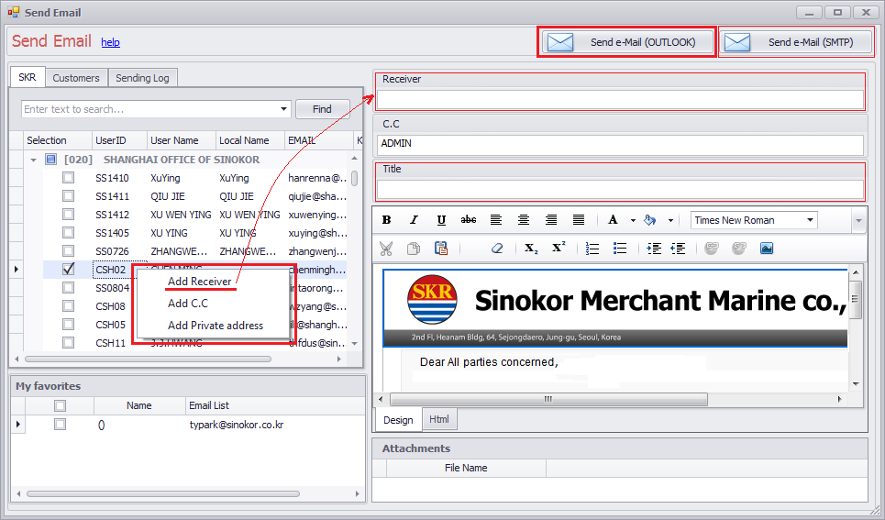Click into the Title field
885x520 pixels.
[x=620, y=190]
